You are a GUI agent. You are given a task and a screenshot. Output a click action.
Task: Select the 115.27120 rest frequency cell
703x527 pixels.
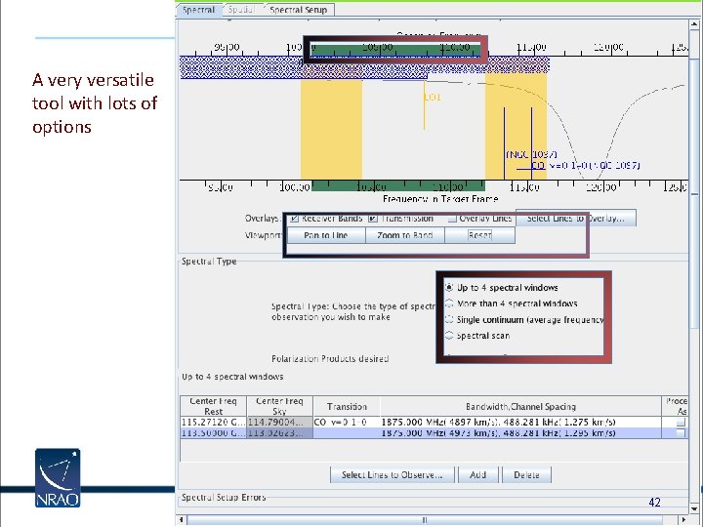click(x=214, y=423)
